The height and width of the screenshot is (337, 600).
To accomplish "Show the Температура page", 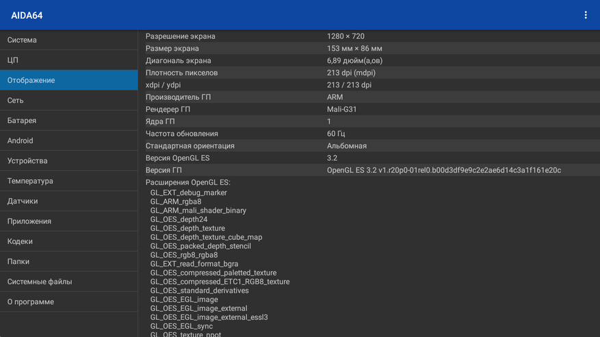I will click(x=68, y=181).
